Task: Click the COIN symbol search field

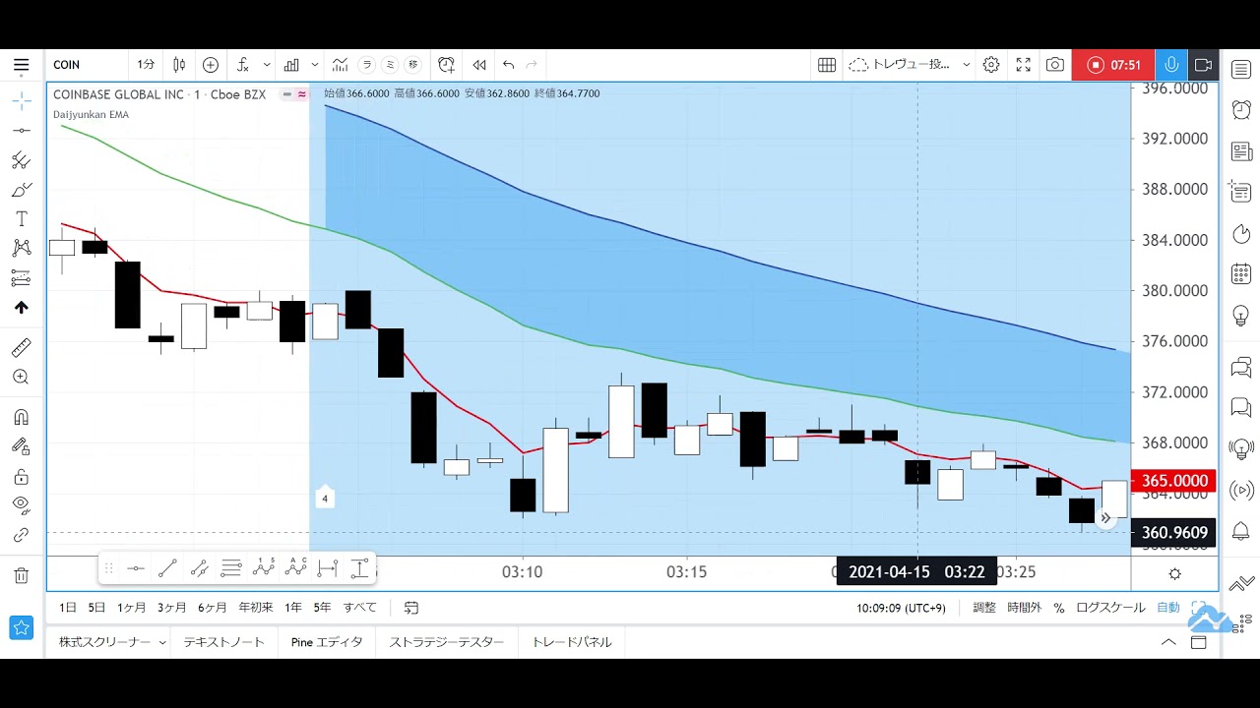Action: click(x=87, y=65)
